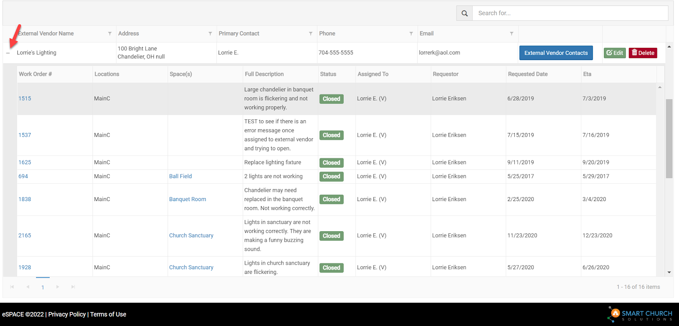Open filter for Primary Contact column
Viewport: 679px width, 326px height.
click(x=311, y=33)
